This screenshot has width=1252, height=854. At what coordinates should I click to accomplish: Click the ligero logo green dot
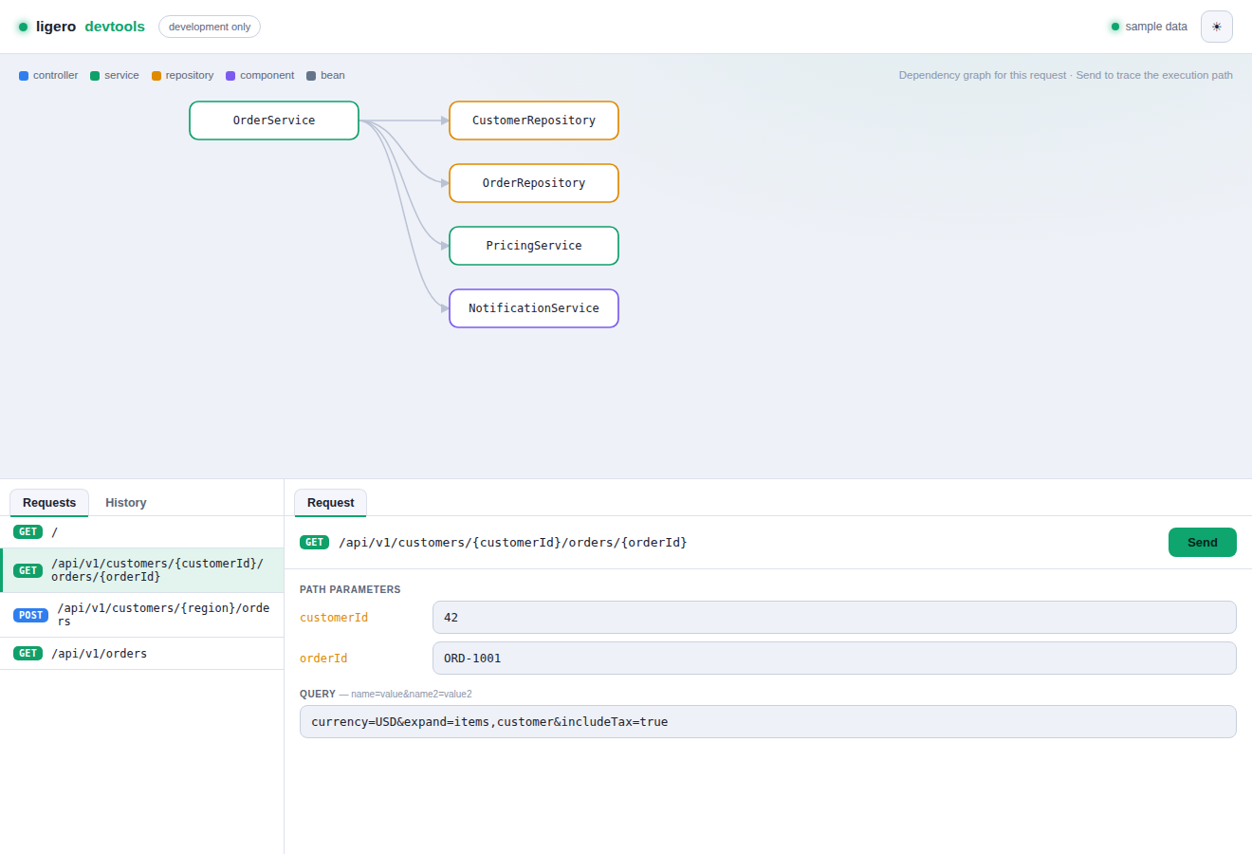[23, 27]
